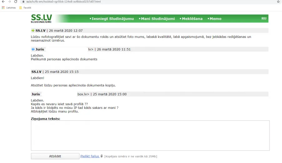Image resolution: width=282 pixels, height=163 pixels.
Task: Click text 'Kapēs es nevaru ieiet savā profilā ??'
Action: (59, 104)
